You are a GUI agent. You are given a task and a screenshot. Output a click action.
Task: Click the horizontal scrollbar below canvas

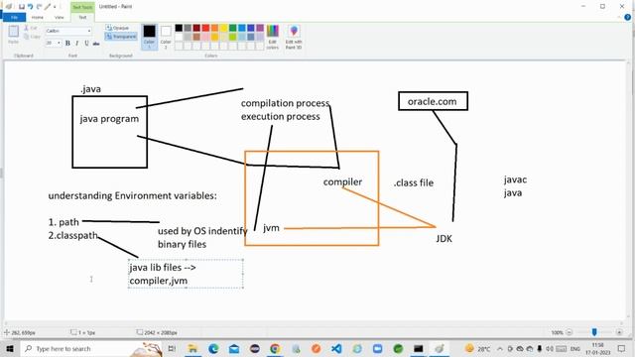coord(313,323)
